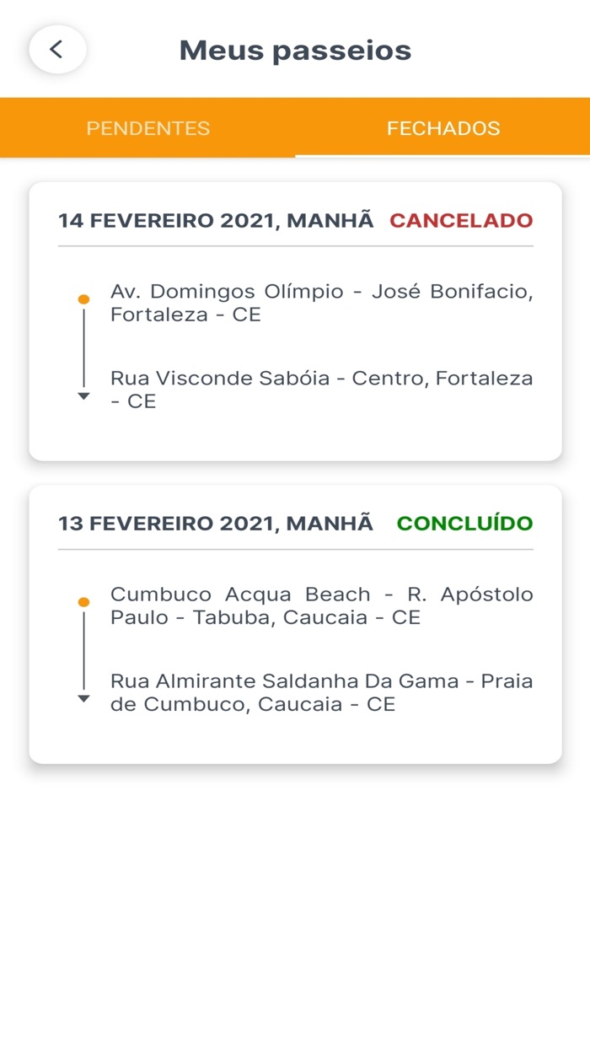Tap route line in the completed trip card
Screen dimensions: 590x1049
(x=83, y=650)
